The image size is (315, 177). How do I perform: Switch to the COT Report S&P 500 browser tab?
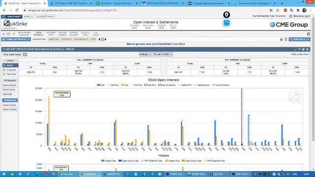(x=71, y=3)
